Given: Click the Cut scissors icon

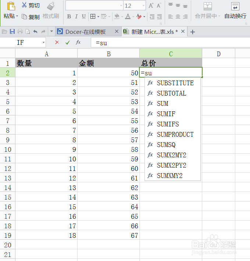Looking at the screenshot, I should click(x=24, y=5).
